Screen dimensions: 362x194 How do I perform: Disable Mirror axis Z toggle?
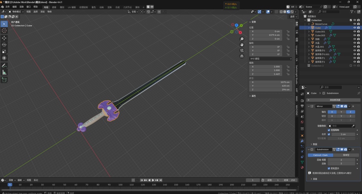click(x=350, y=112)
